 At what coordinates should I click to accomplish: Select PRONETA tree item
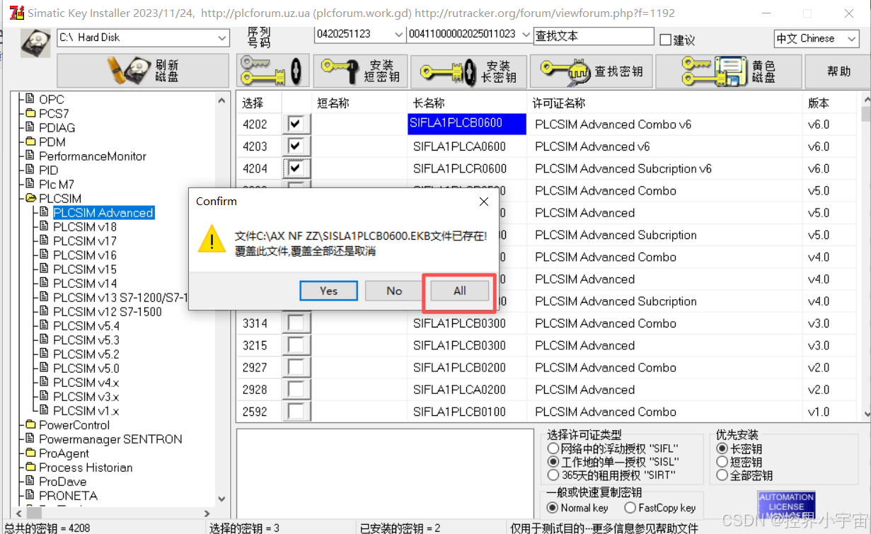coord(68,496)
